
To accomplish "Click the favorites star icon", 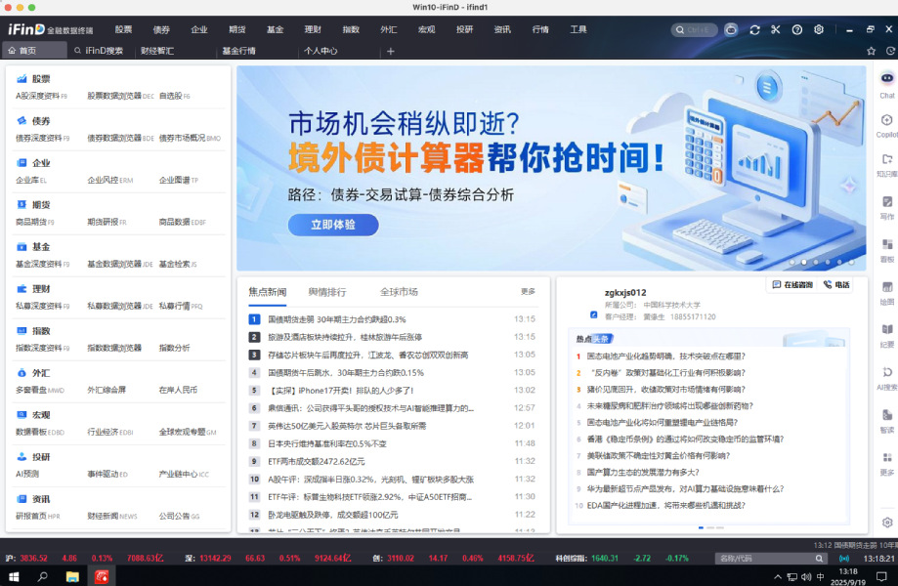I will pyautogui.click(x=871, y=51).
